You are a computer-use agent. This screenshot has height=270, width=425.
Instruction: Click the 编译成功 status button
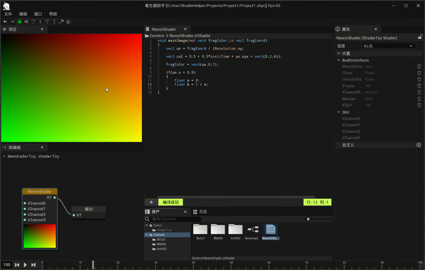pos(171,202)
